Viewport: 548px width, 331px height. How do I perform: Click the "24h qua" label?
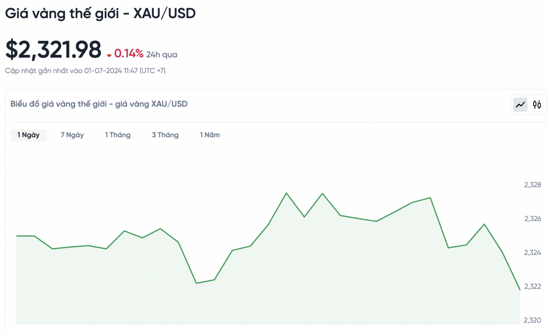[x=162, y=55]
